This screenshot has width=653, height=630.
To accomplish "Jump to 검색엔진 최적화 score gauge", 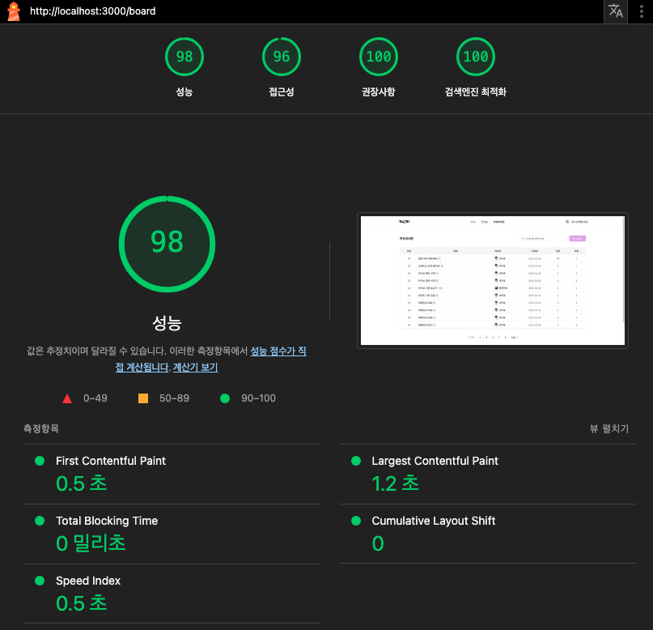I will pyautogui.click(x=476, y=57).
